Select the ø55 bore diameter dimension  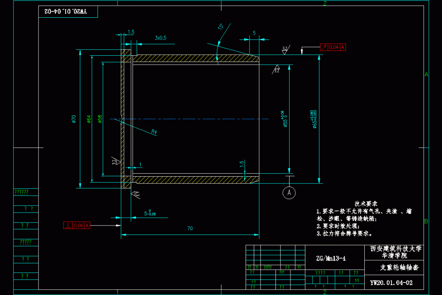click(285, 119)
